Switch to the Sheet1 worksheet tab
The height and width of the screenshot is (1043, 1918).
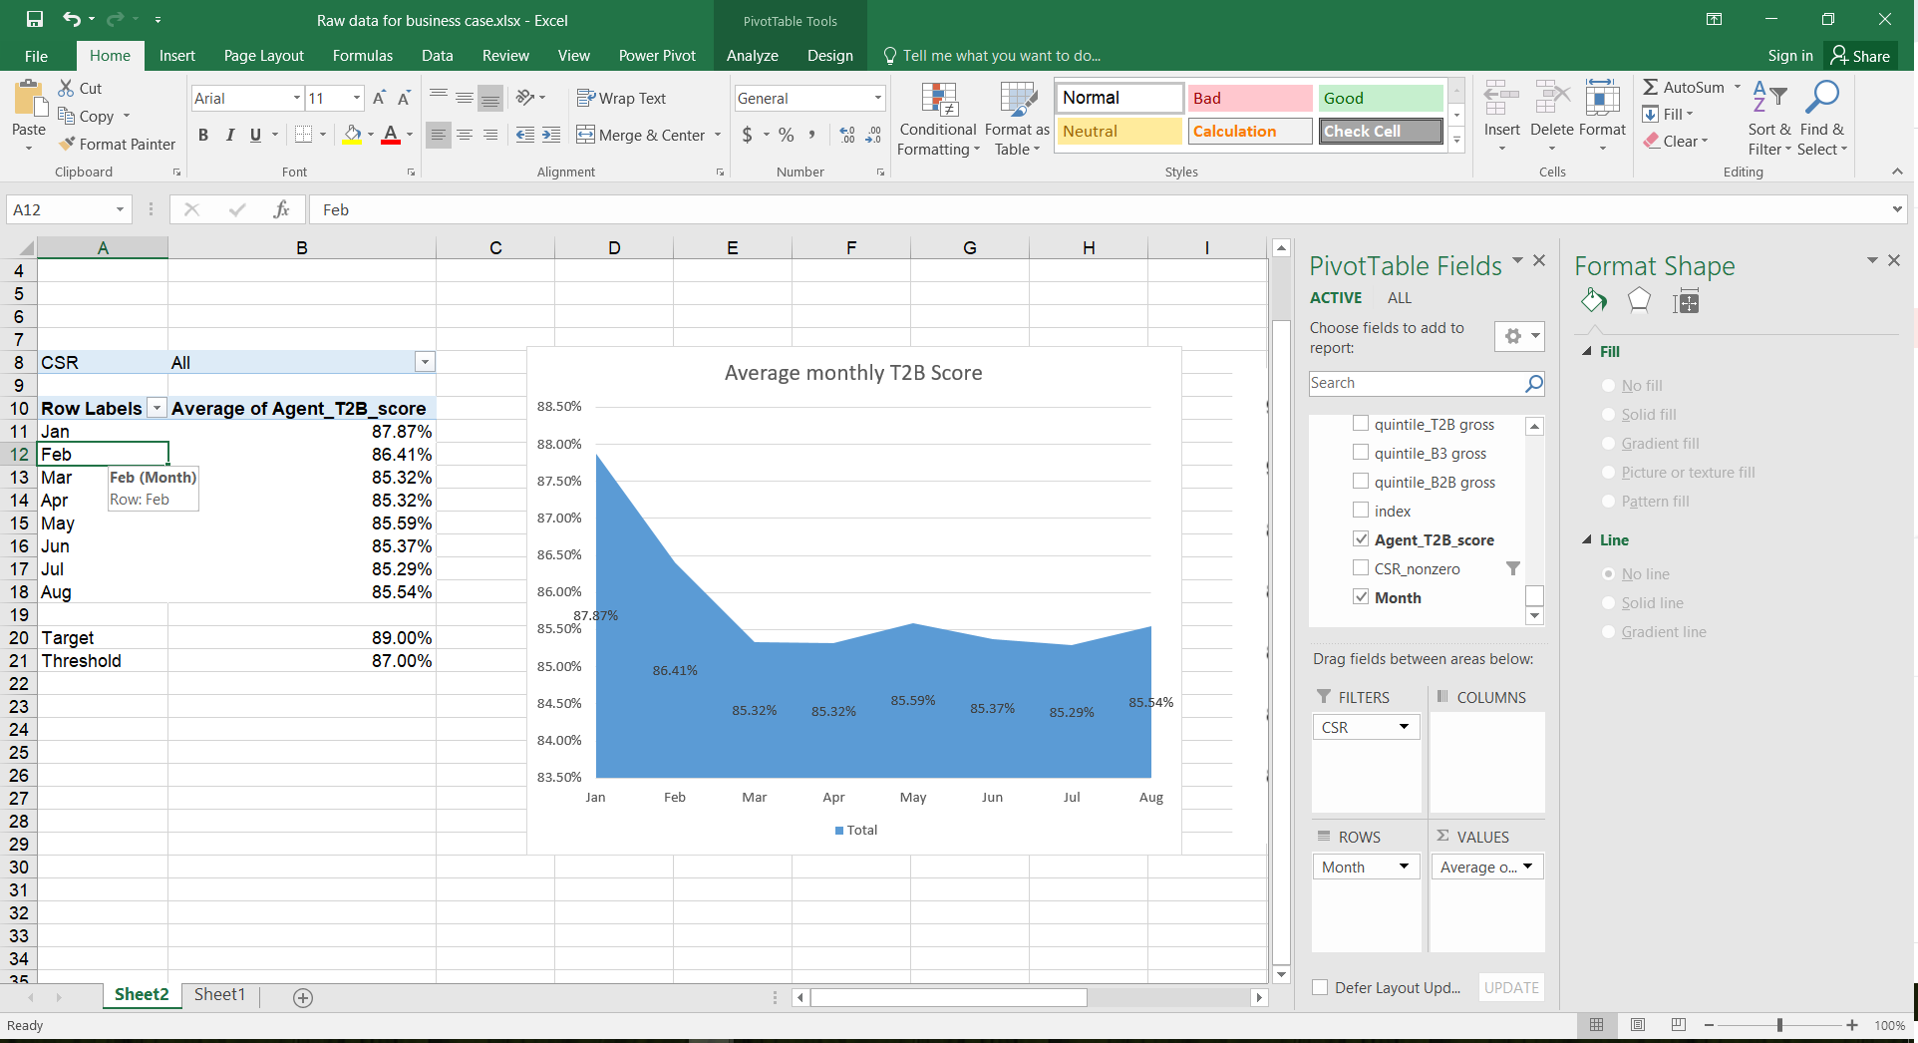coord(219,994)
